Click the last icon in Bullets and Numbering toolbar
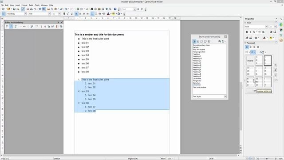Image resolution: width=284 pixels, height=160 pixels. [x=61, y=27]
